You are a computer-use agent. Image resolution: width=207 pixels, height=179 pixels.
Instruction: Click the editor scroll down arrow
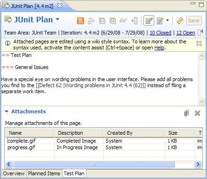point(201,102)
